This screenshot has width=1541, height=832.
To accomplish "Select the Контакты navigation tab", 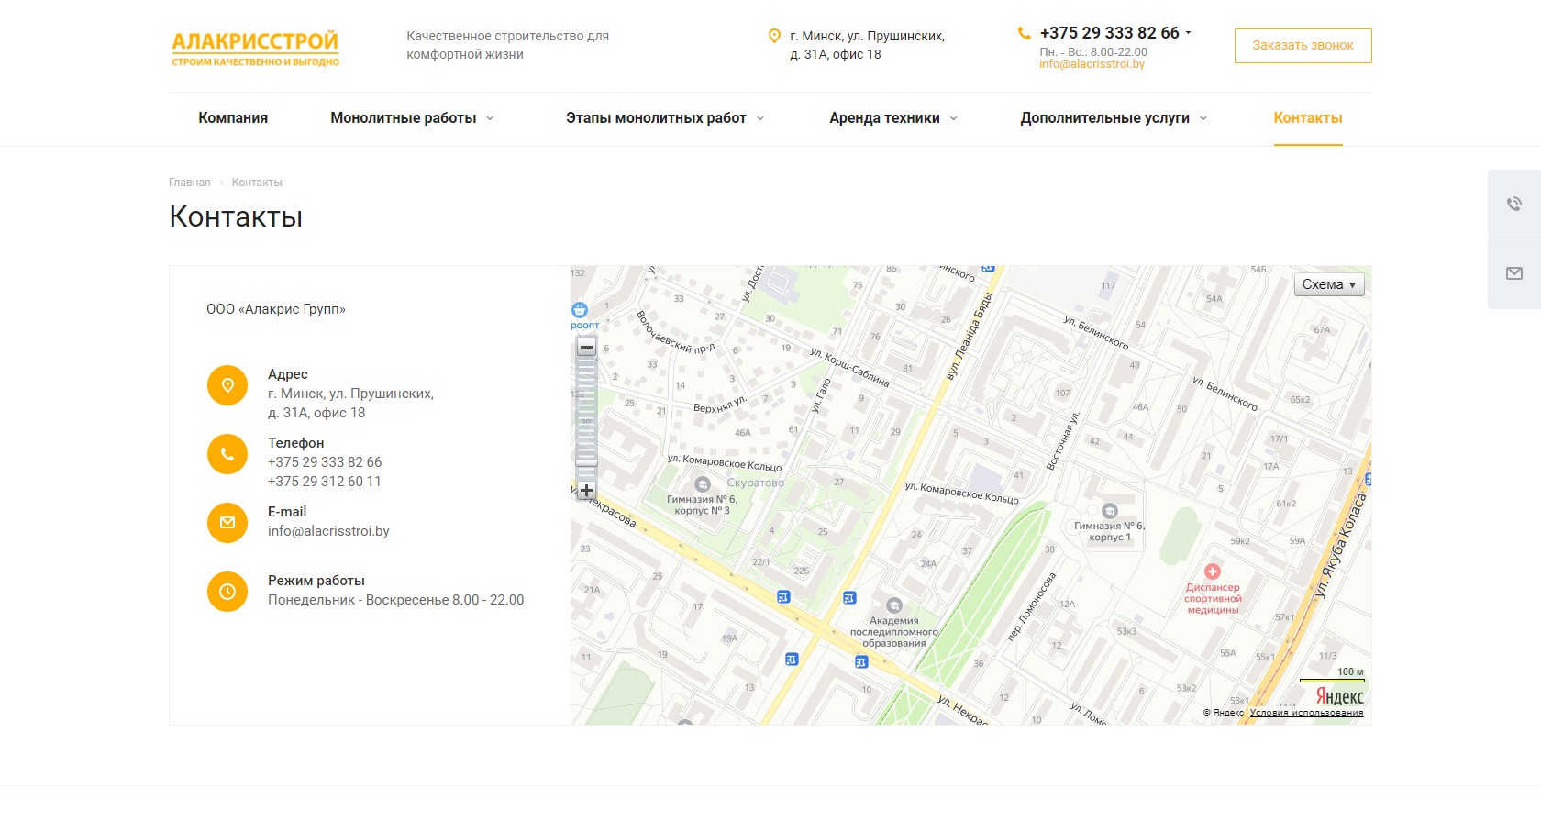I will coord(1307,118).
